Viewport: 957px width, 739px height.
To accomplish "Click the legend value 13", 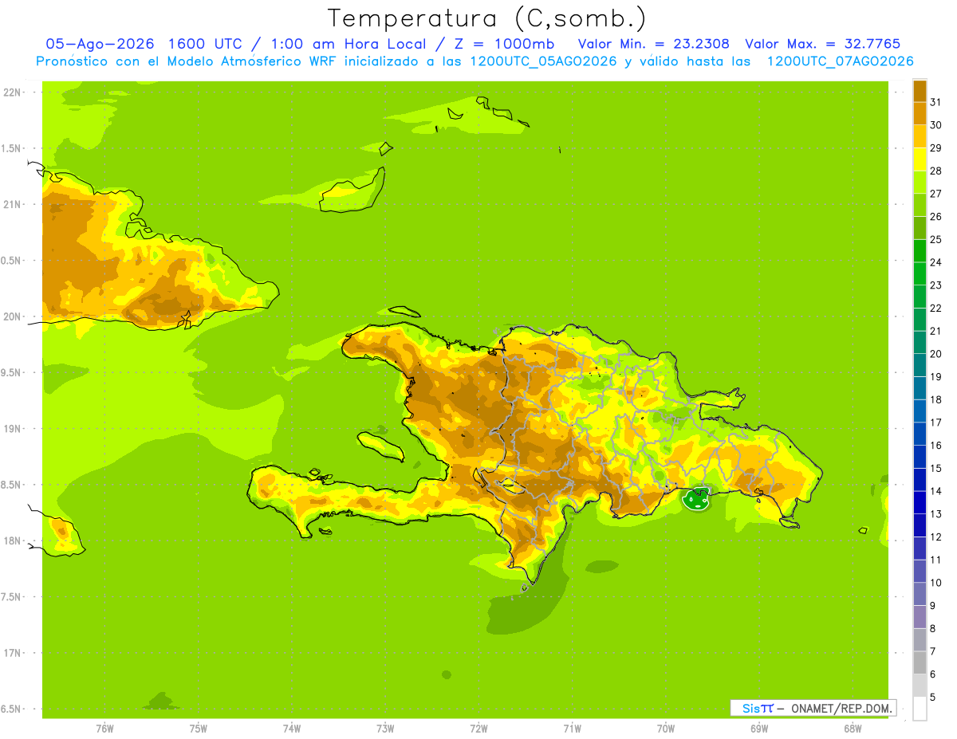I will click(935, 514).
